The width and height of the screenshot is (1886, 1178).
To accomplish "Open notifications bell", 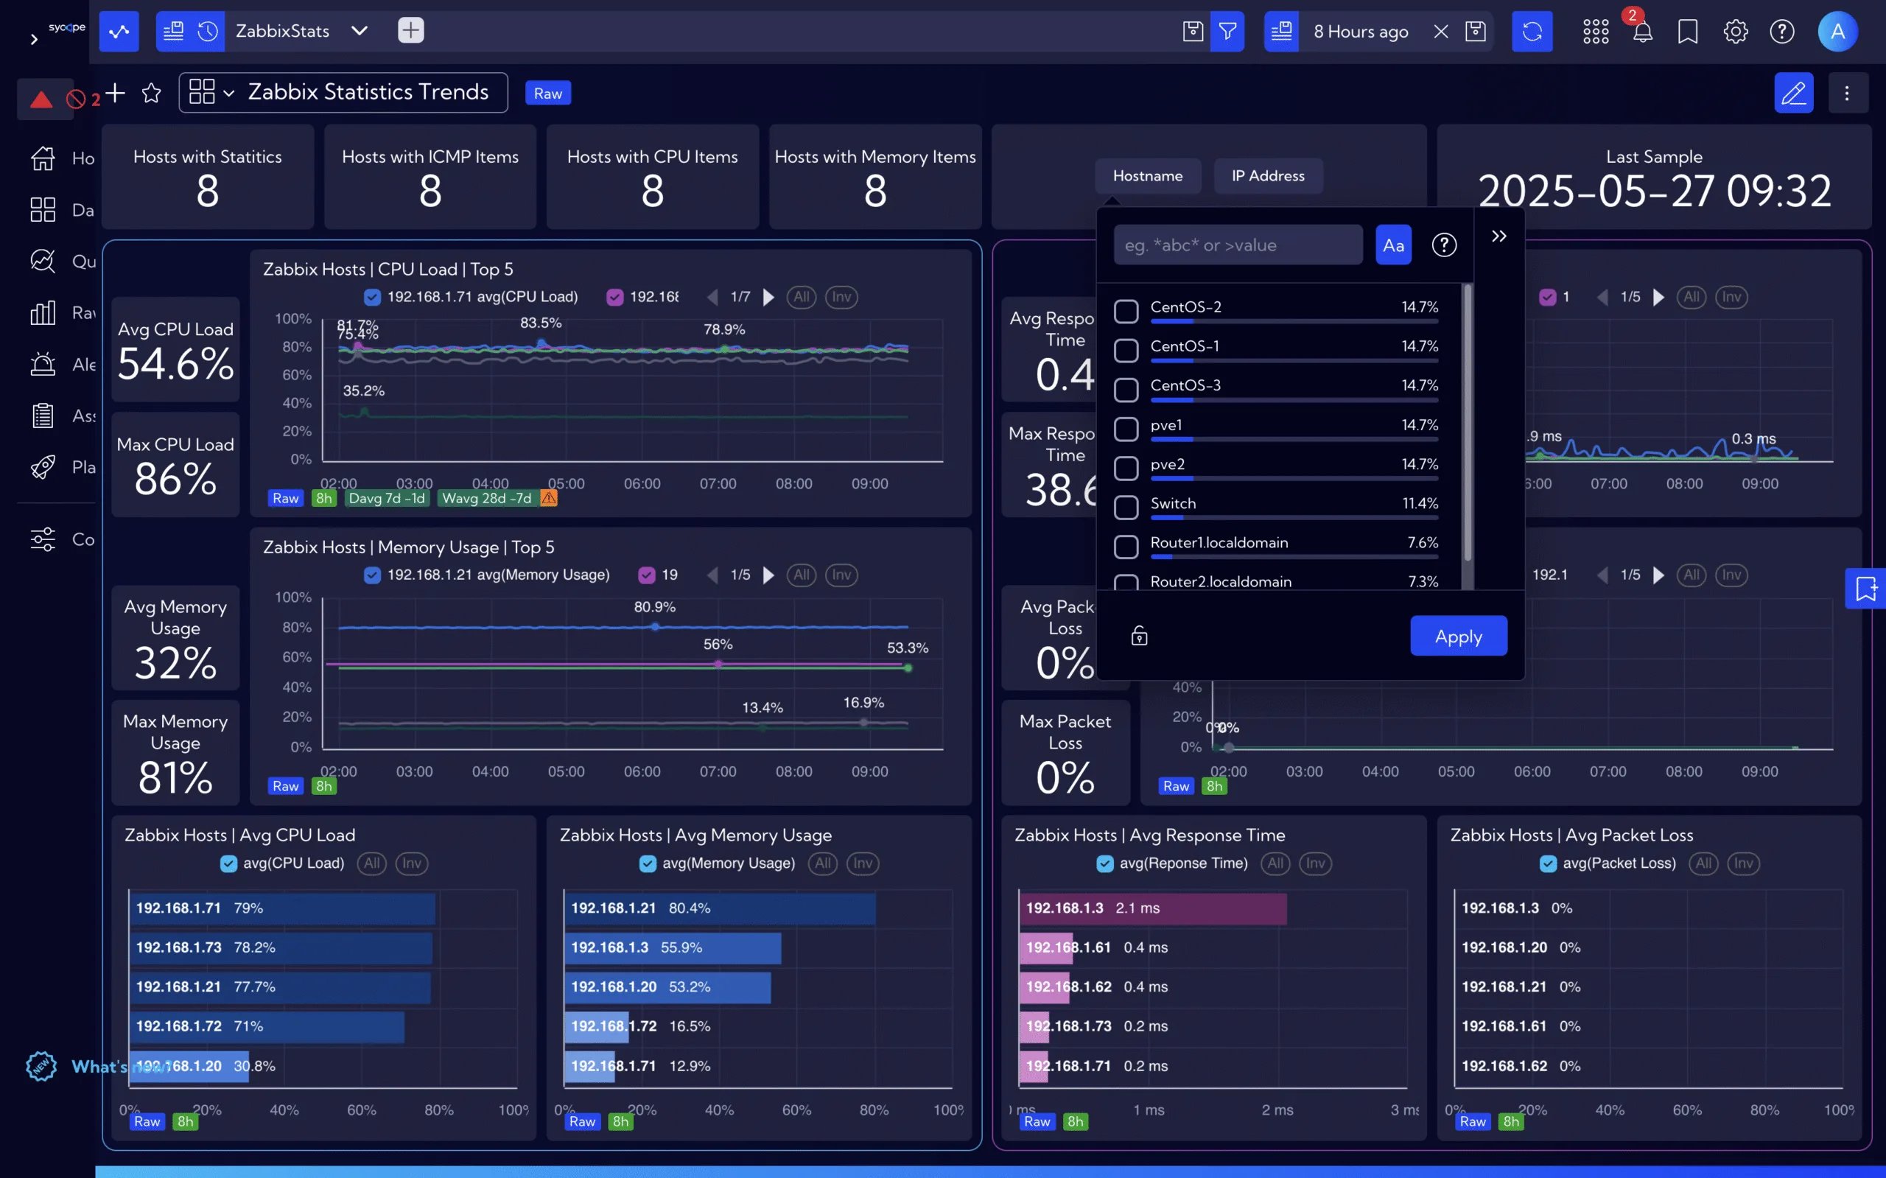I will point(1642,32).
